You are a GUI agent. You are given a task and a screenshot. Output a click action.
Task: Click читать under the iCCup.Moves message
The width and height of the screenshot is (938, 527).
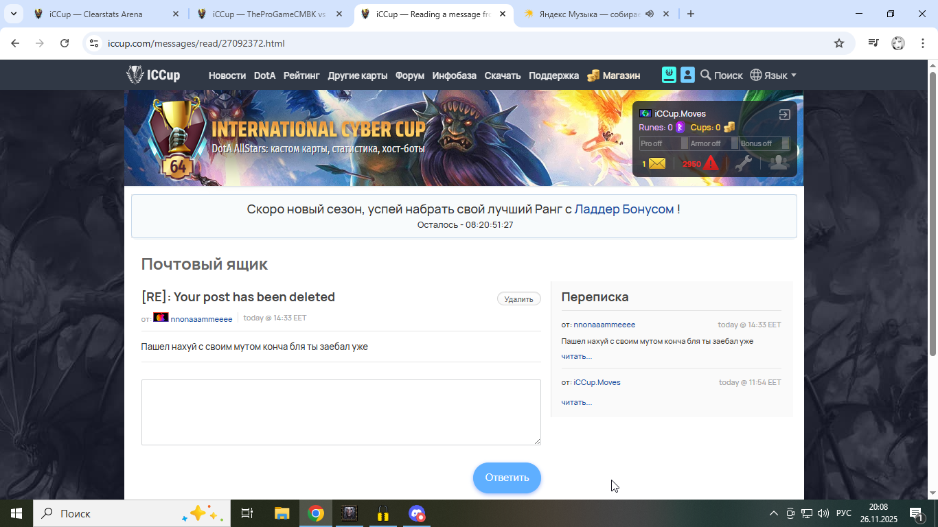click(x=576, y=402)
